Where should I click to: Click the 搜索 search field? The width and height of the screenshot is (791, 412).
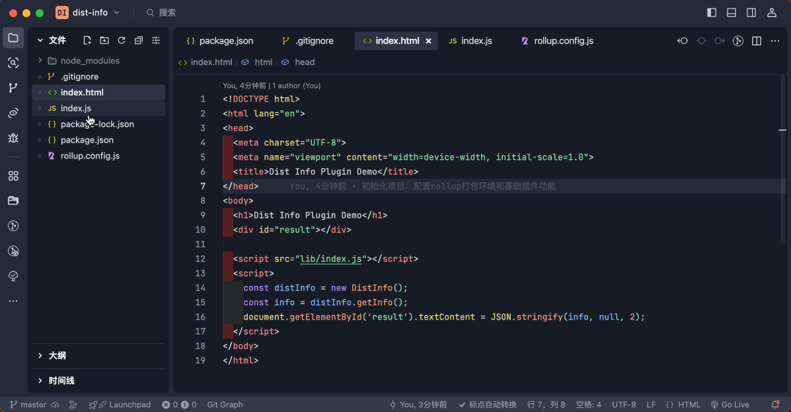click(167, 13)
